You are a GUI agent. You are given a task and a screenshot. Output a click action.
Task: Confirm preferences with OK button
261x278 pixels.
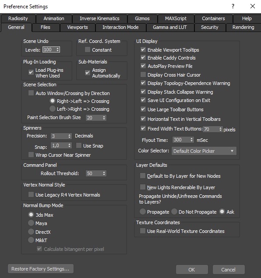tap(192, 270)
